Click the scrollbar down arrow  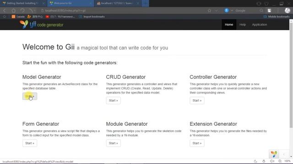click(291, 157)
